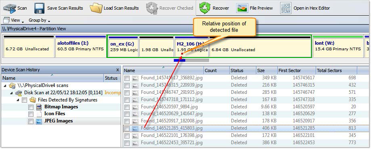Click the blue scan progress bar

pos(180,60)
